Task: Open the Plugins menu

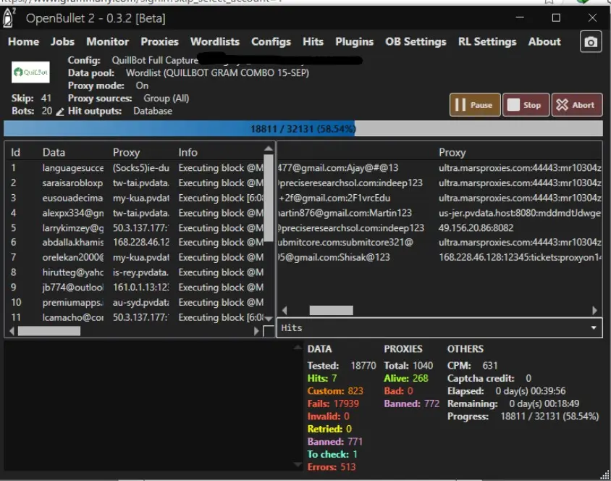Action: (x=354, y=42)
